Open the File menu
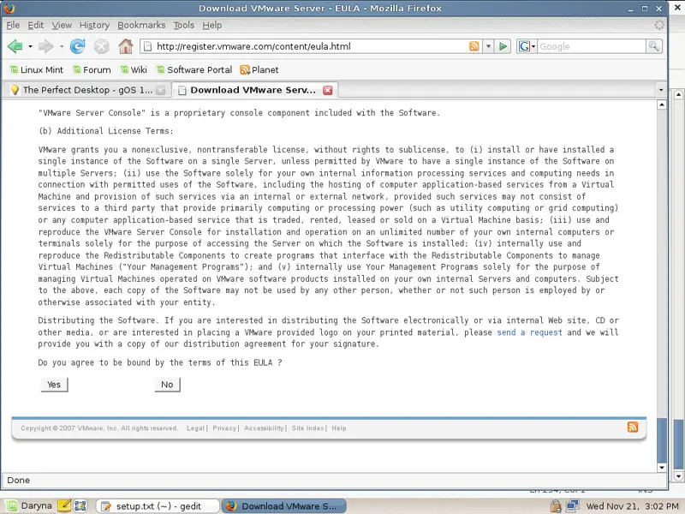The height and width of the screenshot is (514, 685). tap(13, 26)
